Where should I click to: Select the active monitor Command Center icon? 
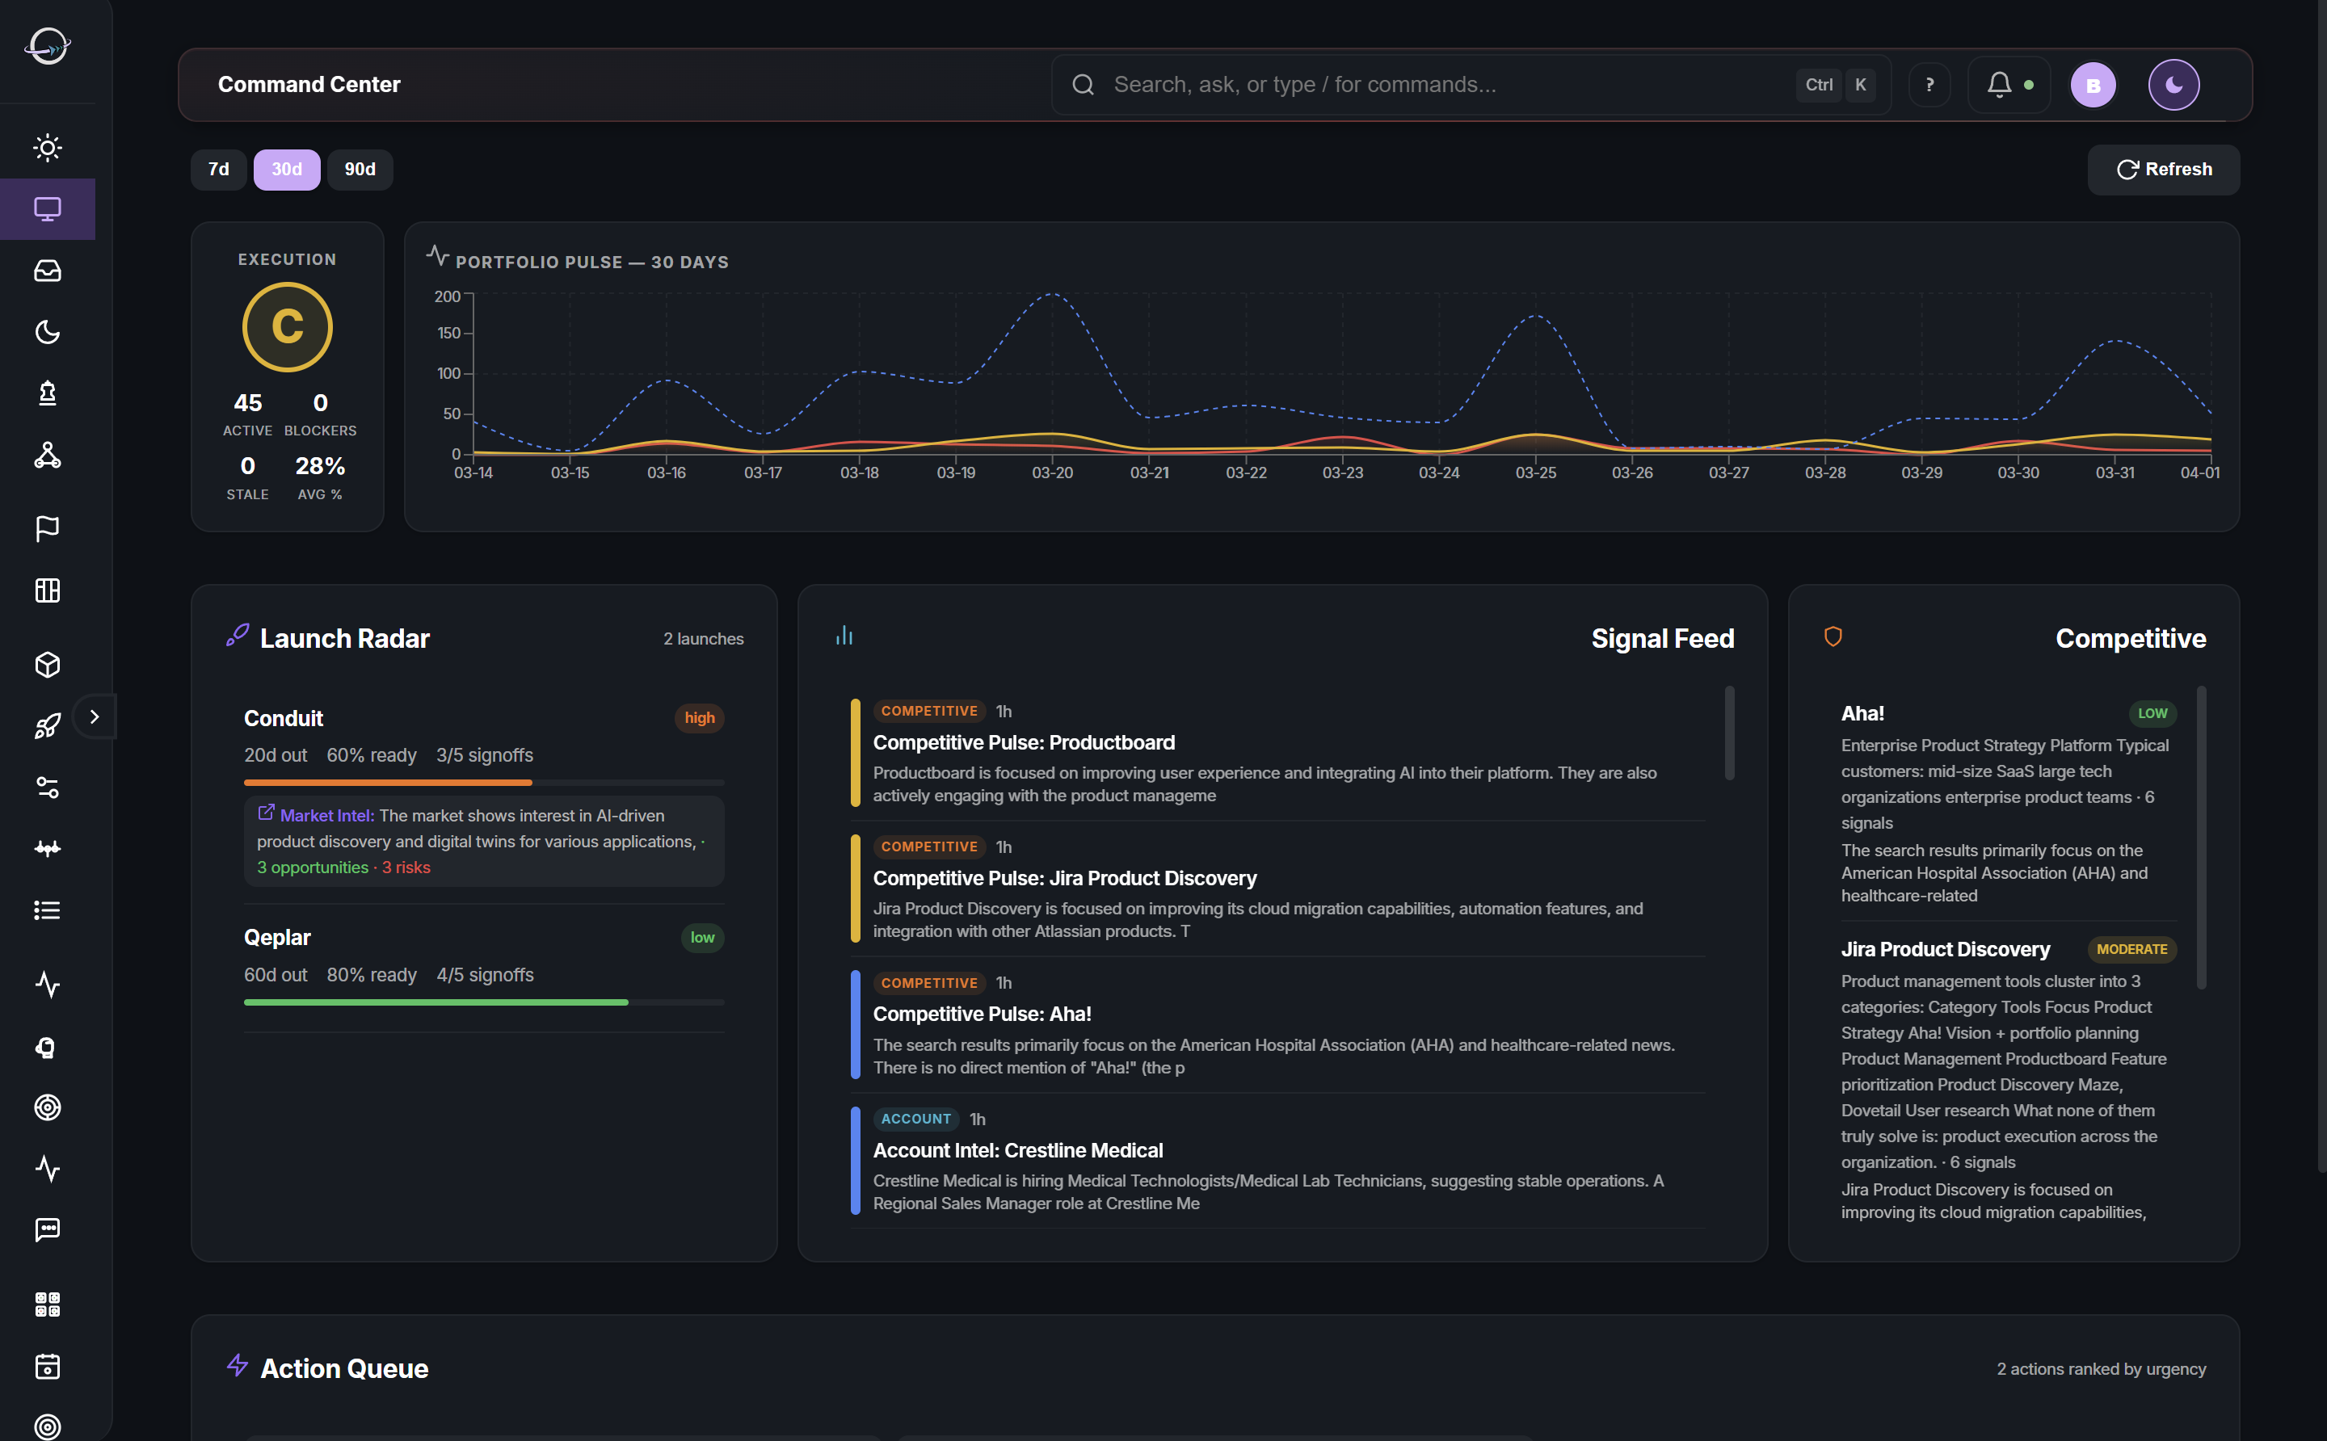(48, 208)
